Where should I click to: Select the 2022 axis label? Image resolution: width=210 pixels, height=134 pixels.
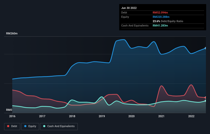(191, 116)
